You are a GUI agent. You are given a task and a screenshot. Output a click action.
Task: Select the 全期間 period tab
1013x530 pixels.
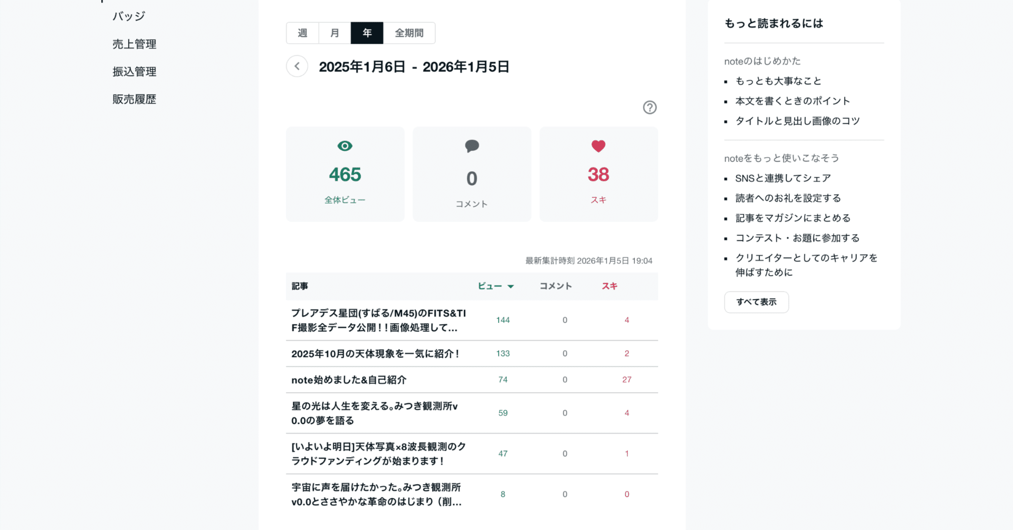click(x=409, y=33)
